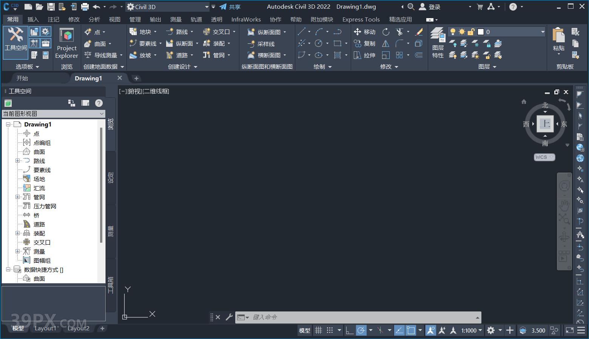The image size is (589, 339).
Task: Click the 模型 model space status button
Action: (x=305, y=331)
